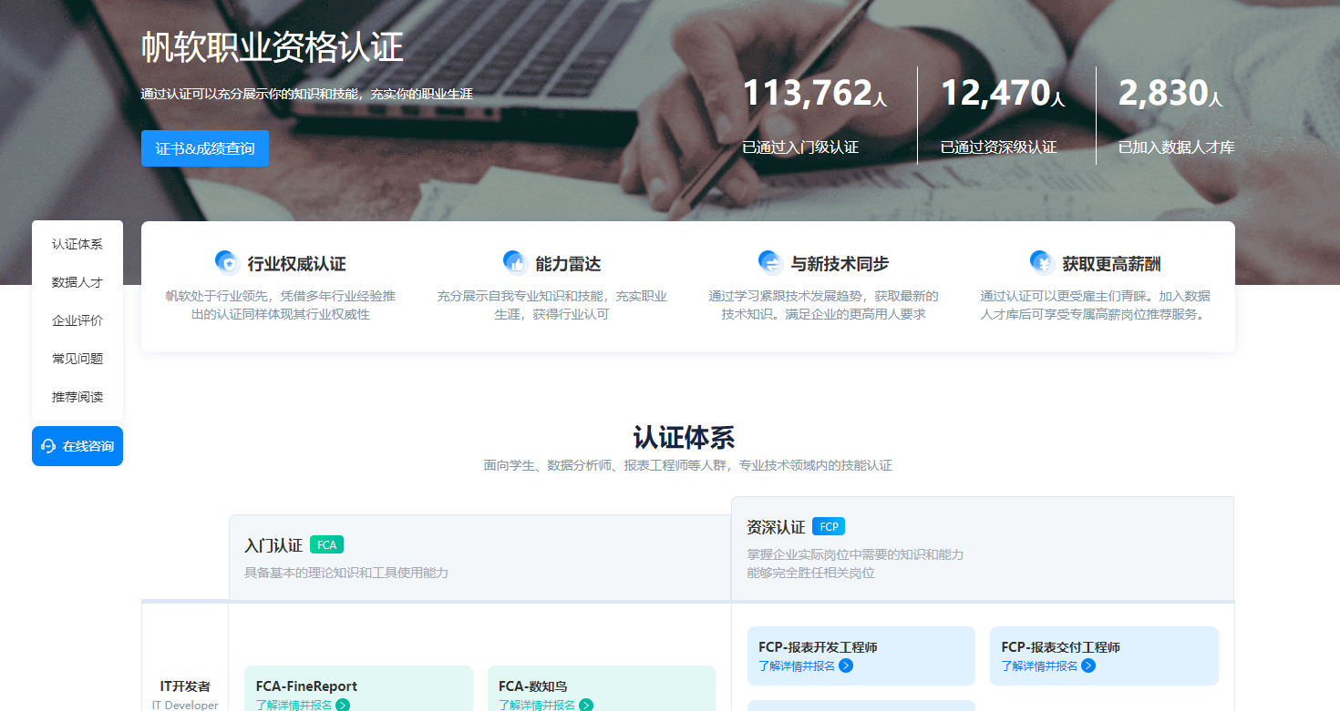Click the 帆软职业资格认证 page title
The image size is (1340, 711).
pyautogui.click(x=273, y=47)
